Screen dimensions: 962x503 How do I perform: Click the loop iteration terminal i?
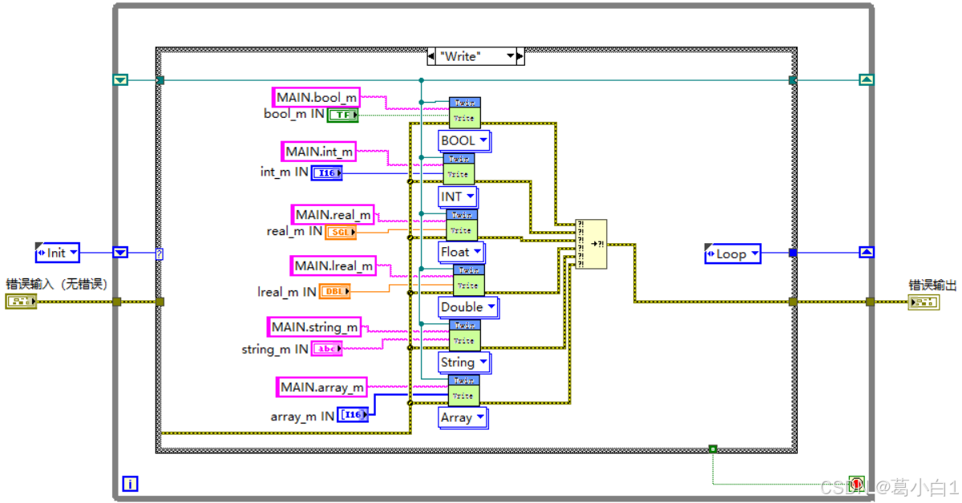tap(130, 484)
